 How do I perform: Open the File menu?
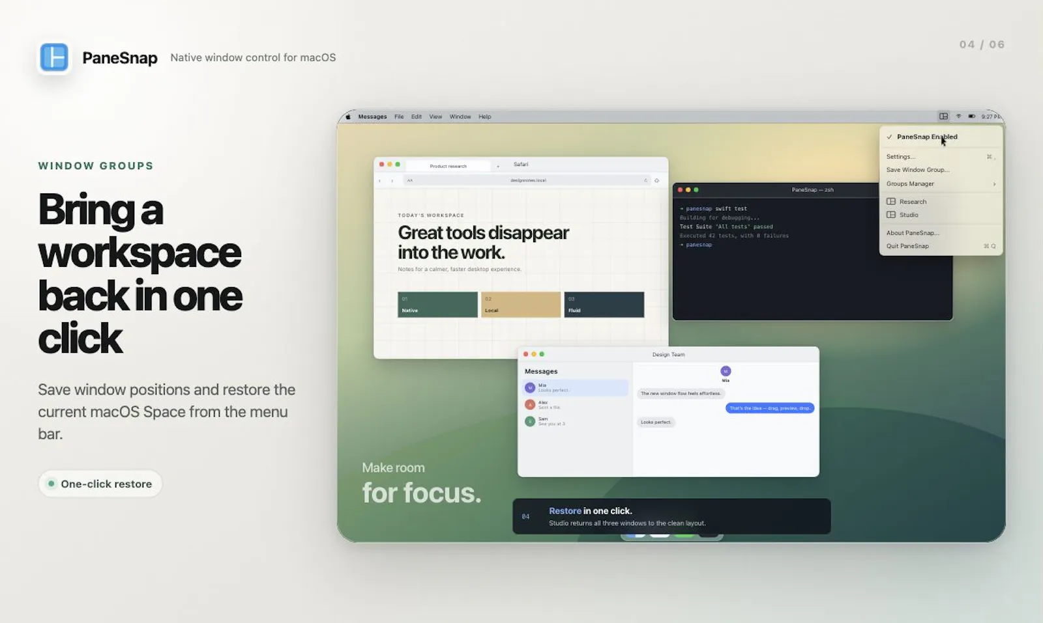coord(399,117)
